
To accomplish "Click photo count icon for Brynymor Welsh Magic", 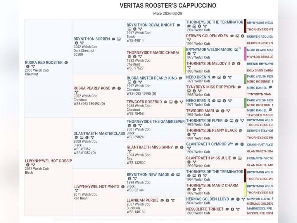I will 237,50.
